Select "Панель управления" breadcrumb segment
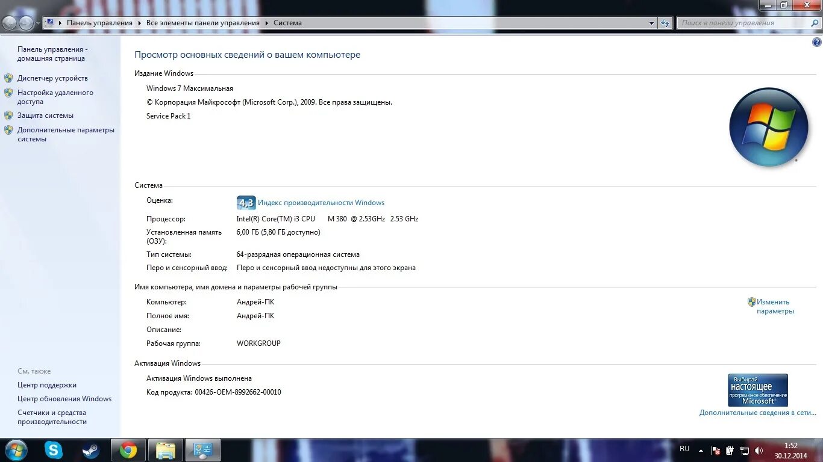The height and width of the screenshot is (462, 823). coord(99,23)
